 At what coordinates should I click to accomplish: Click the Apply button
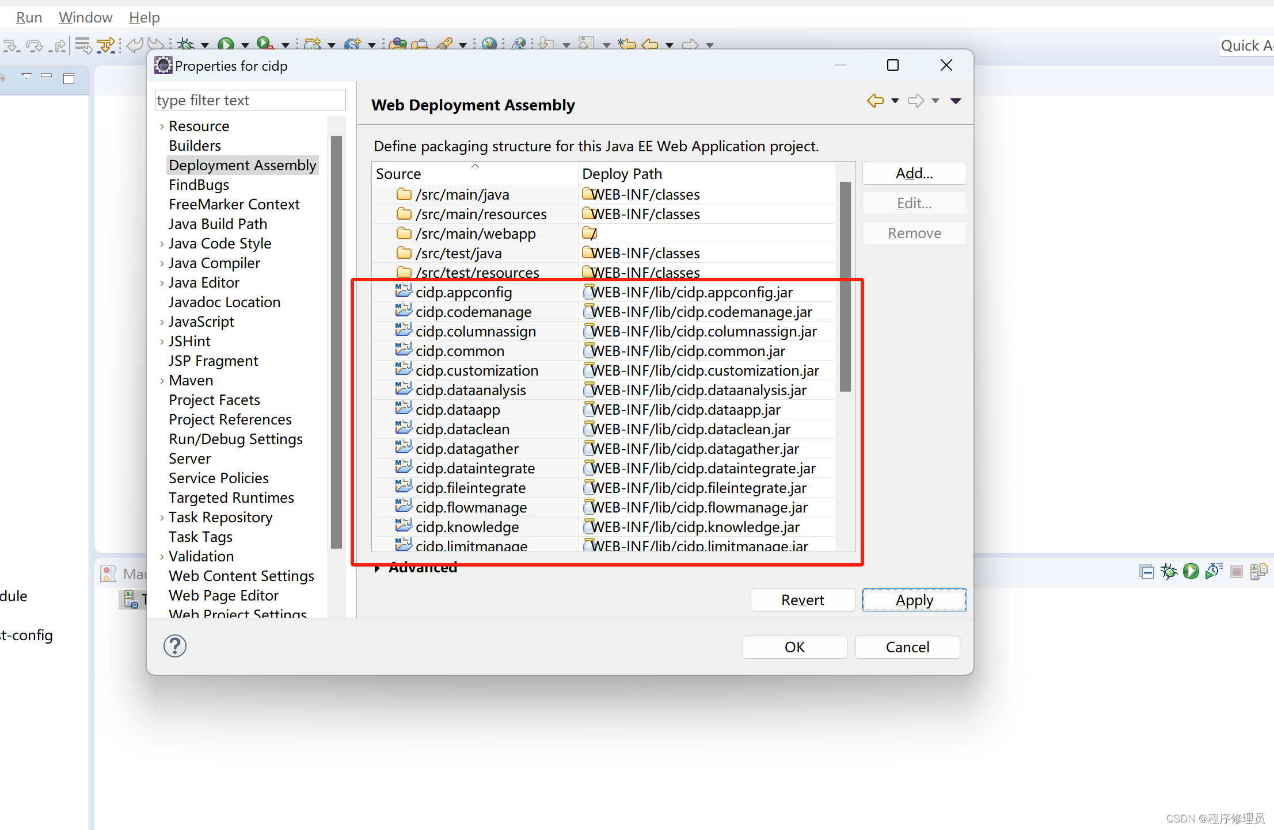914,600
